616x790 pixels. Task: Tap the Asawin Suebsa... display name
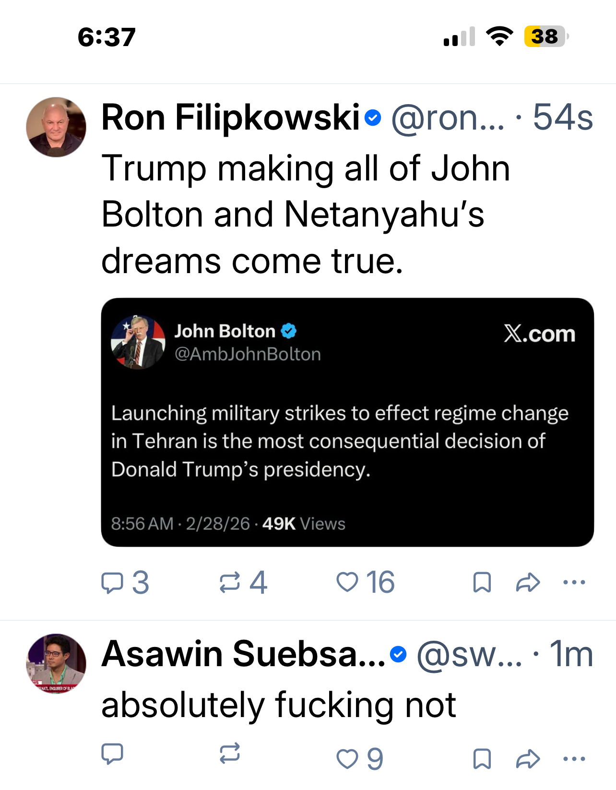coord(243,654)
